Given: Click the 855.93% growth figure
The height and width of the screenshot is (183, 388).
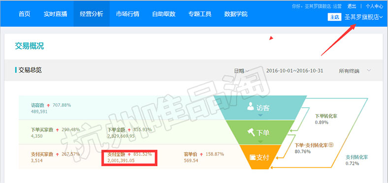Looking at the screenshot, I should (142, 129).
